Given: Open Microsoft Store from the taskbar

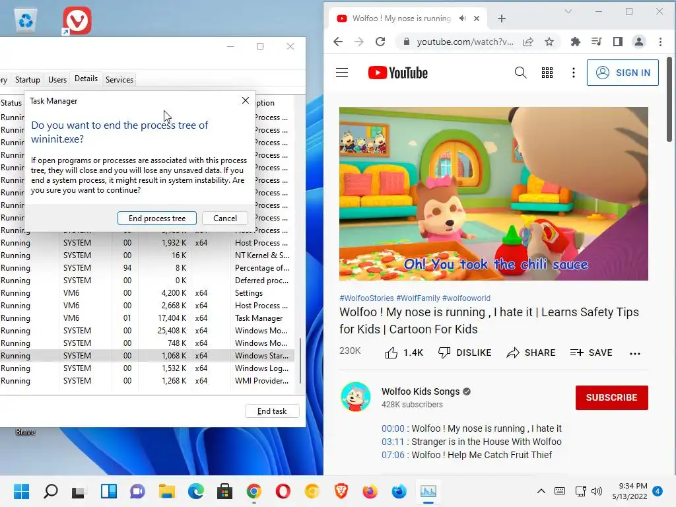Looking at the screenshot, I should click(224, 491).
